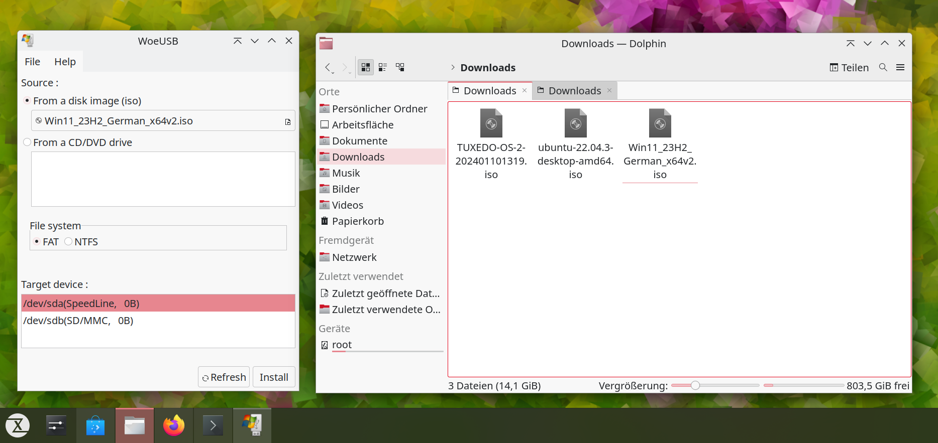
Task: Click the browse file icon in ISO field
Action: 288,122
